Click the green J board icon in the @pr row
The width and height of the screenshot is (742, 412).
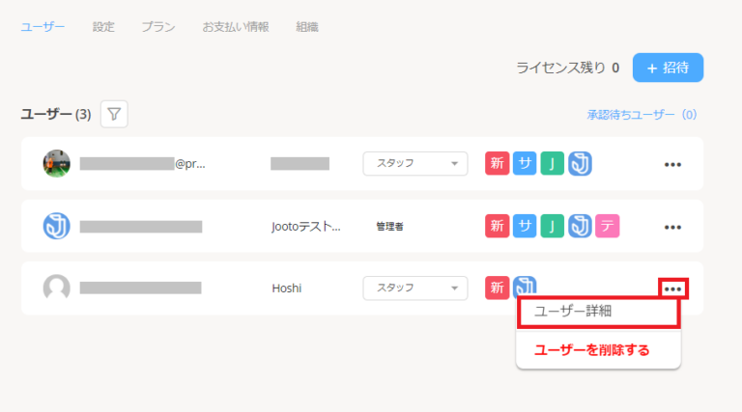[x=552, y=163]
